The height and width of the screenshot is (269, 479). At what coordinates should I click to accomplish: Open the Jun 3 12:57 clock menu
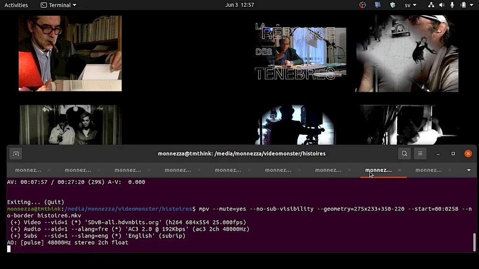click(239, 5)
